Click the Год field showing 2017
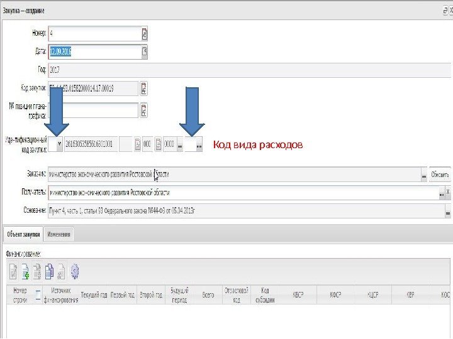This screenshot has height=339, width=453. (249, 70)
